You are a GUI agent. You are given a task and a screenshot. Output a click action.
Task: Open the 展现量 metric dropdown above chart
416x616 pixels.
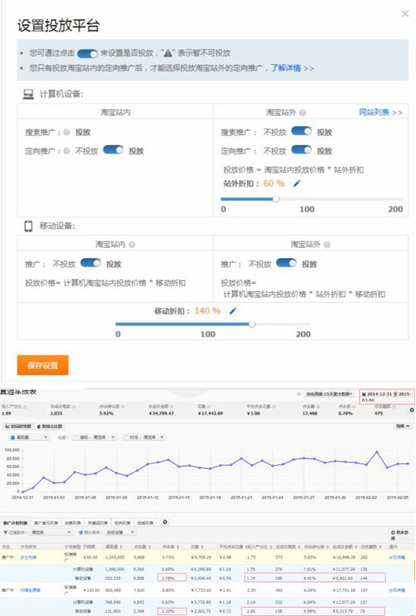tap(29, 437)
